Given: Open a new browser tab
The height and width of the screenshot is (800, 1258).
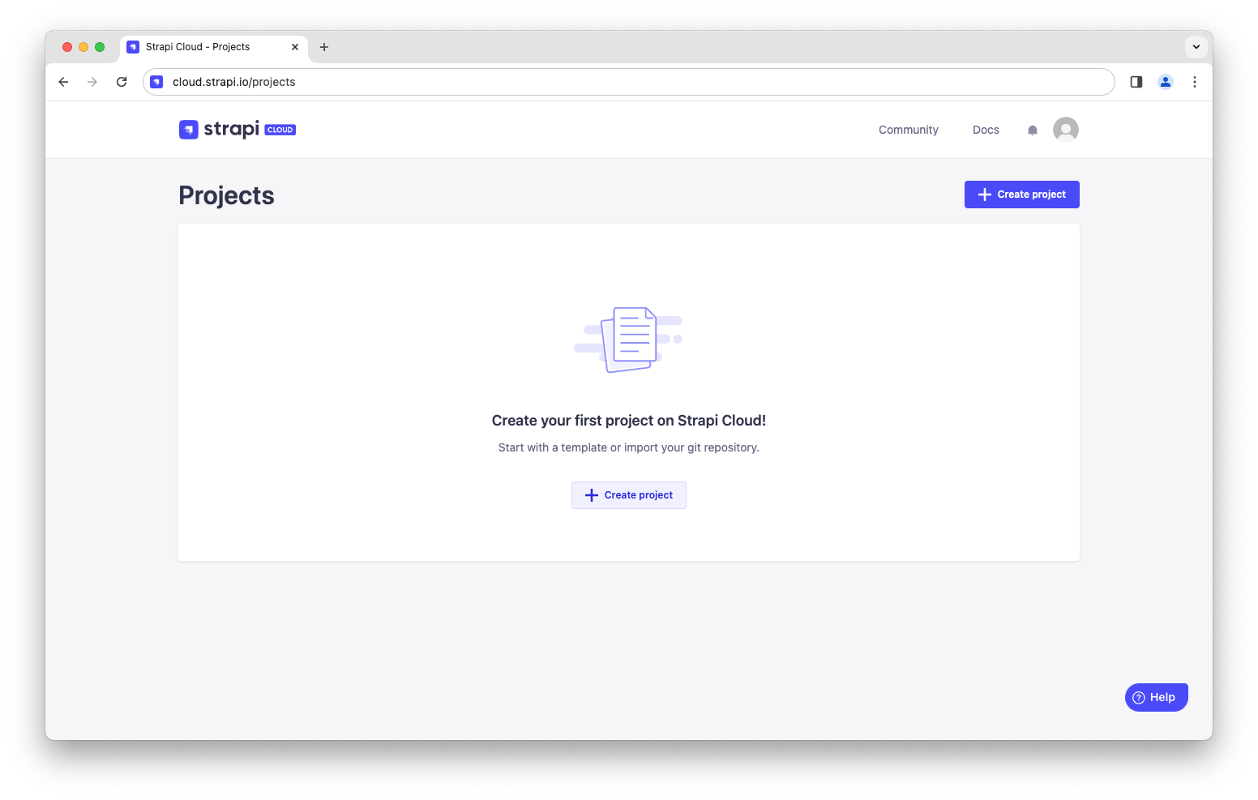Looking at the screenshot, I should (x=324, y=46).
